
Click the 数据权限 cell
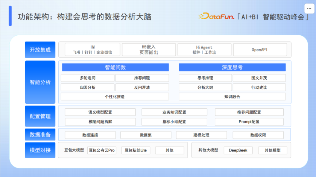pyautogui.click(x=258, y=135)
